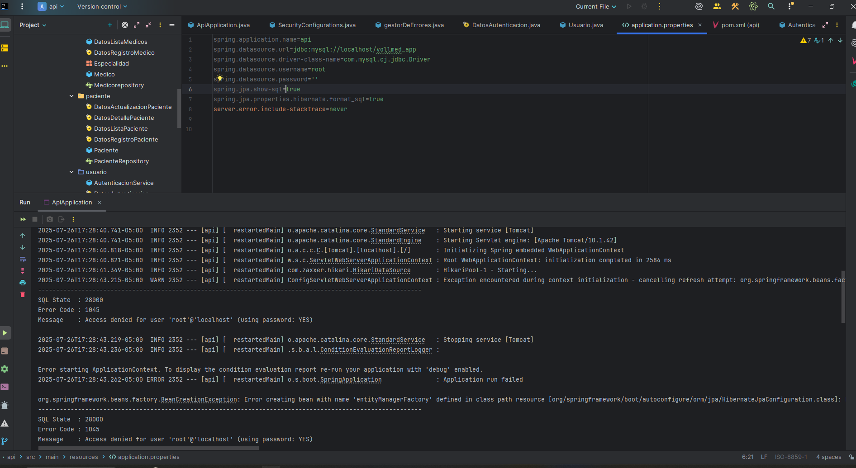Open Code With Me people icon
The image size is (856, 468).
pos(717,6)
